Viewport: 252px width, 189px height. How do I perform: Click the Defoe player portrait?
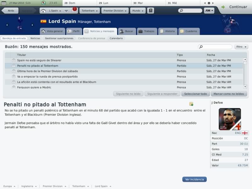(230, 119)
